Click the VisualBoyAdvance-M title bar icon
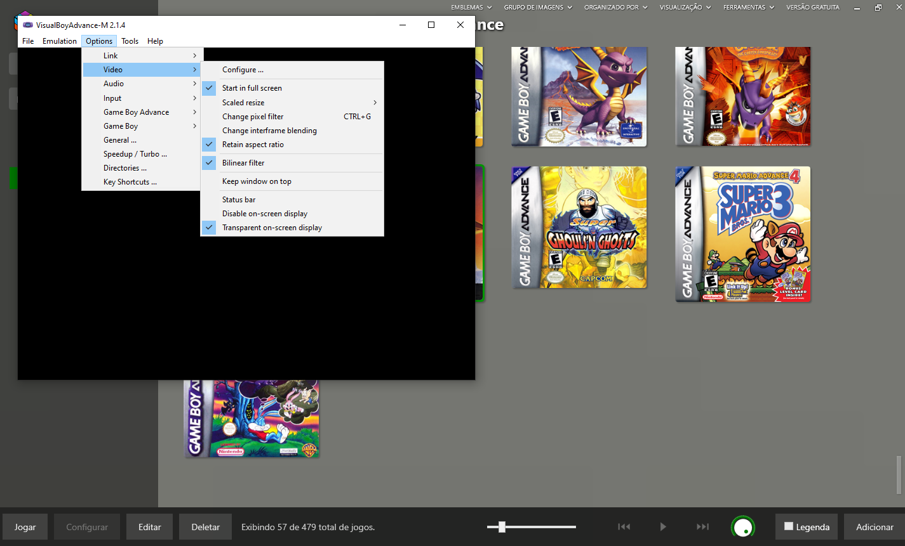Viewport: 905px width, 546px height. [27, 25]
